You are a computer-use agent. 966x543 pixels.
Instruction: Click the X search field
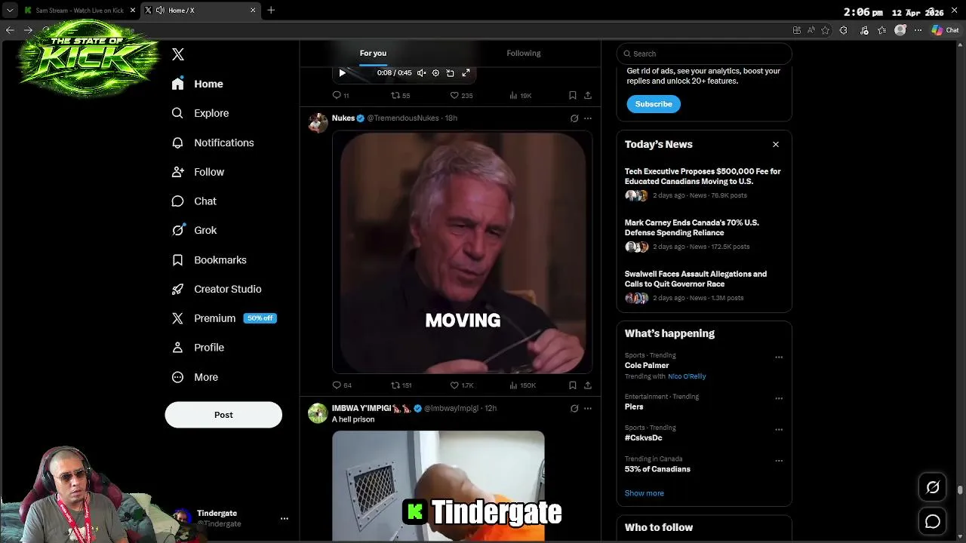coord(704,54)
